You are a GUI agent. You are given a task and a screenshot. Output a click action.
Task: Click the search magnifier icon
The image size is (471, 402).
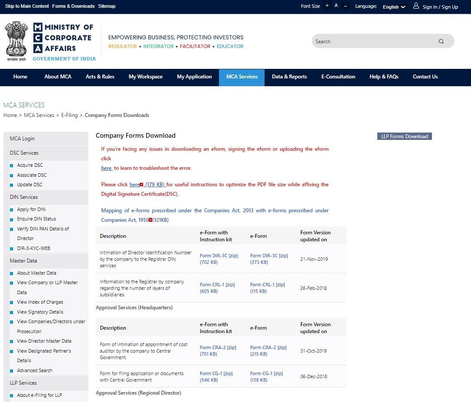tap(441, 41)
